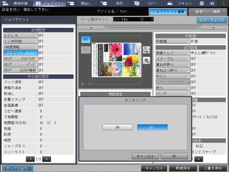Click the エラーチェック button

[212, 20]
